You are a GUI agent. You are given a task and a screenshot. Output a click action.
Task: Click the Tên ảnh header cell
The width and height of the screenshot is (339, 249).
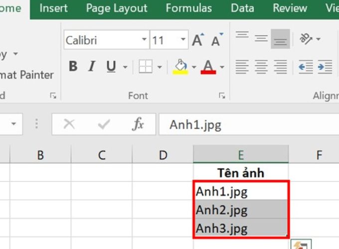(241, 173)
